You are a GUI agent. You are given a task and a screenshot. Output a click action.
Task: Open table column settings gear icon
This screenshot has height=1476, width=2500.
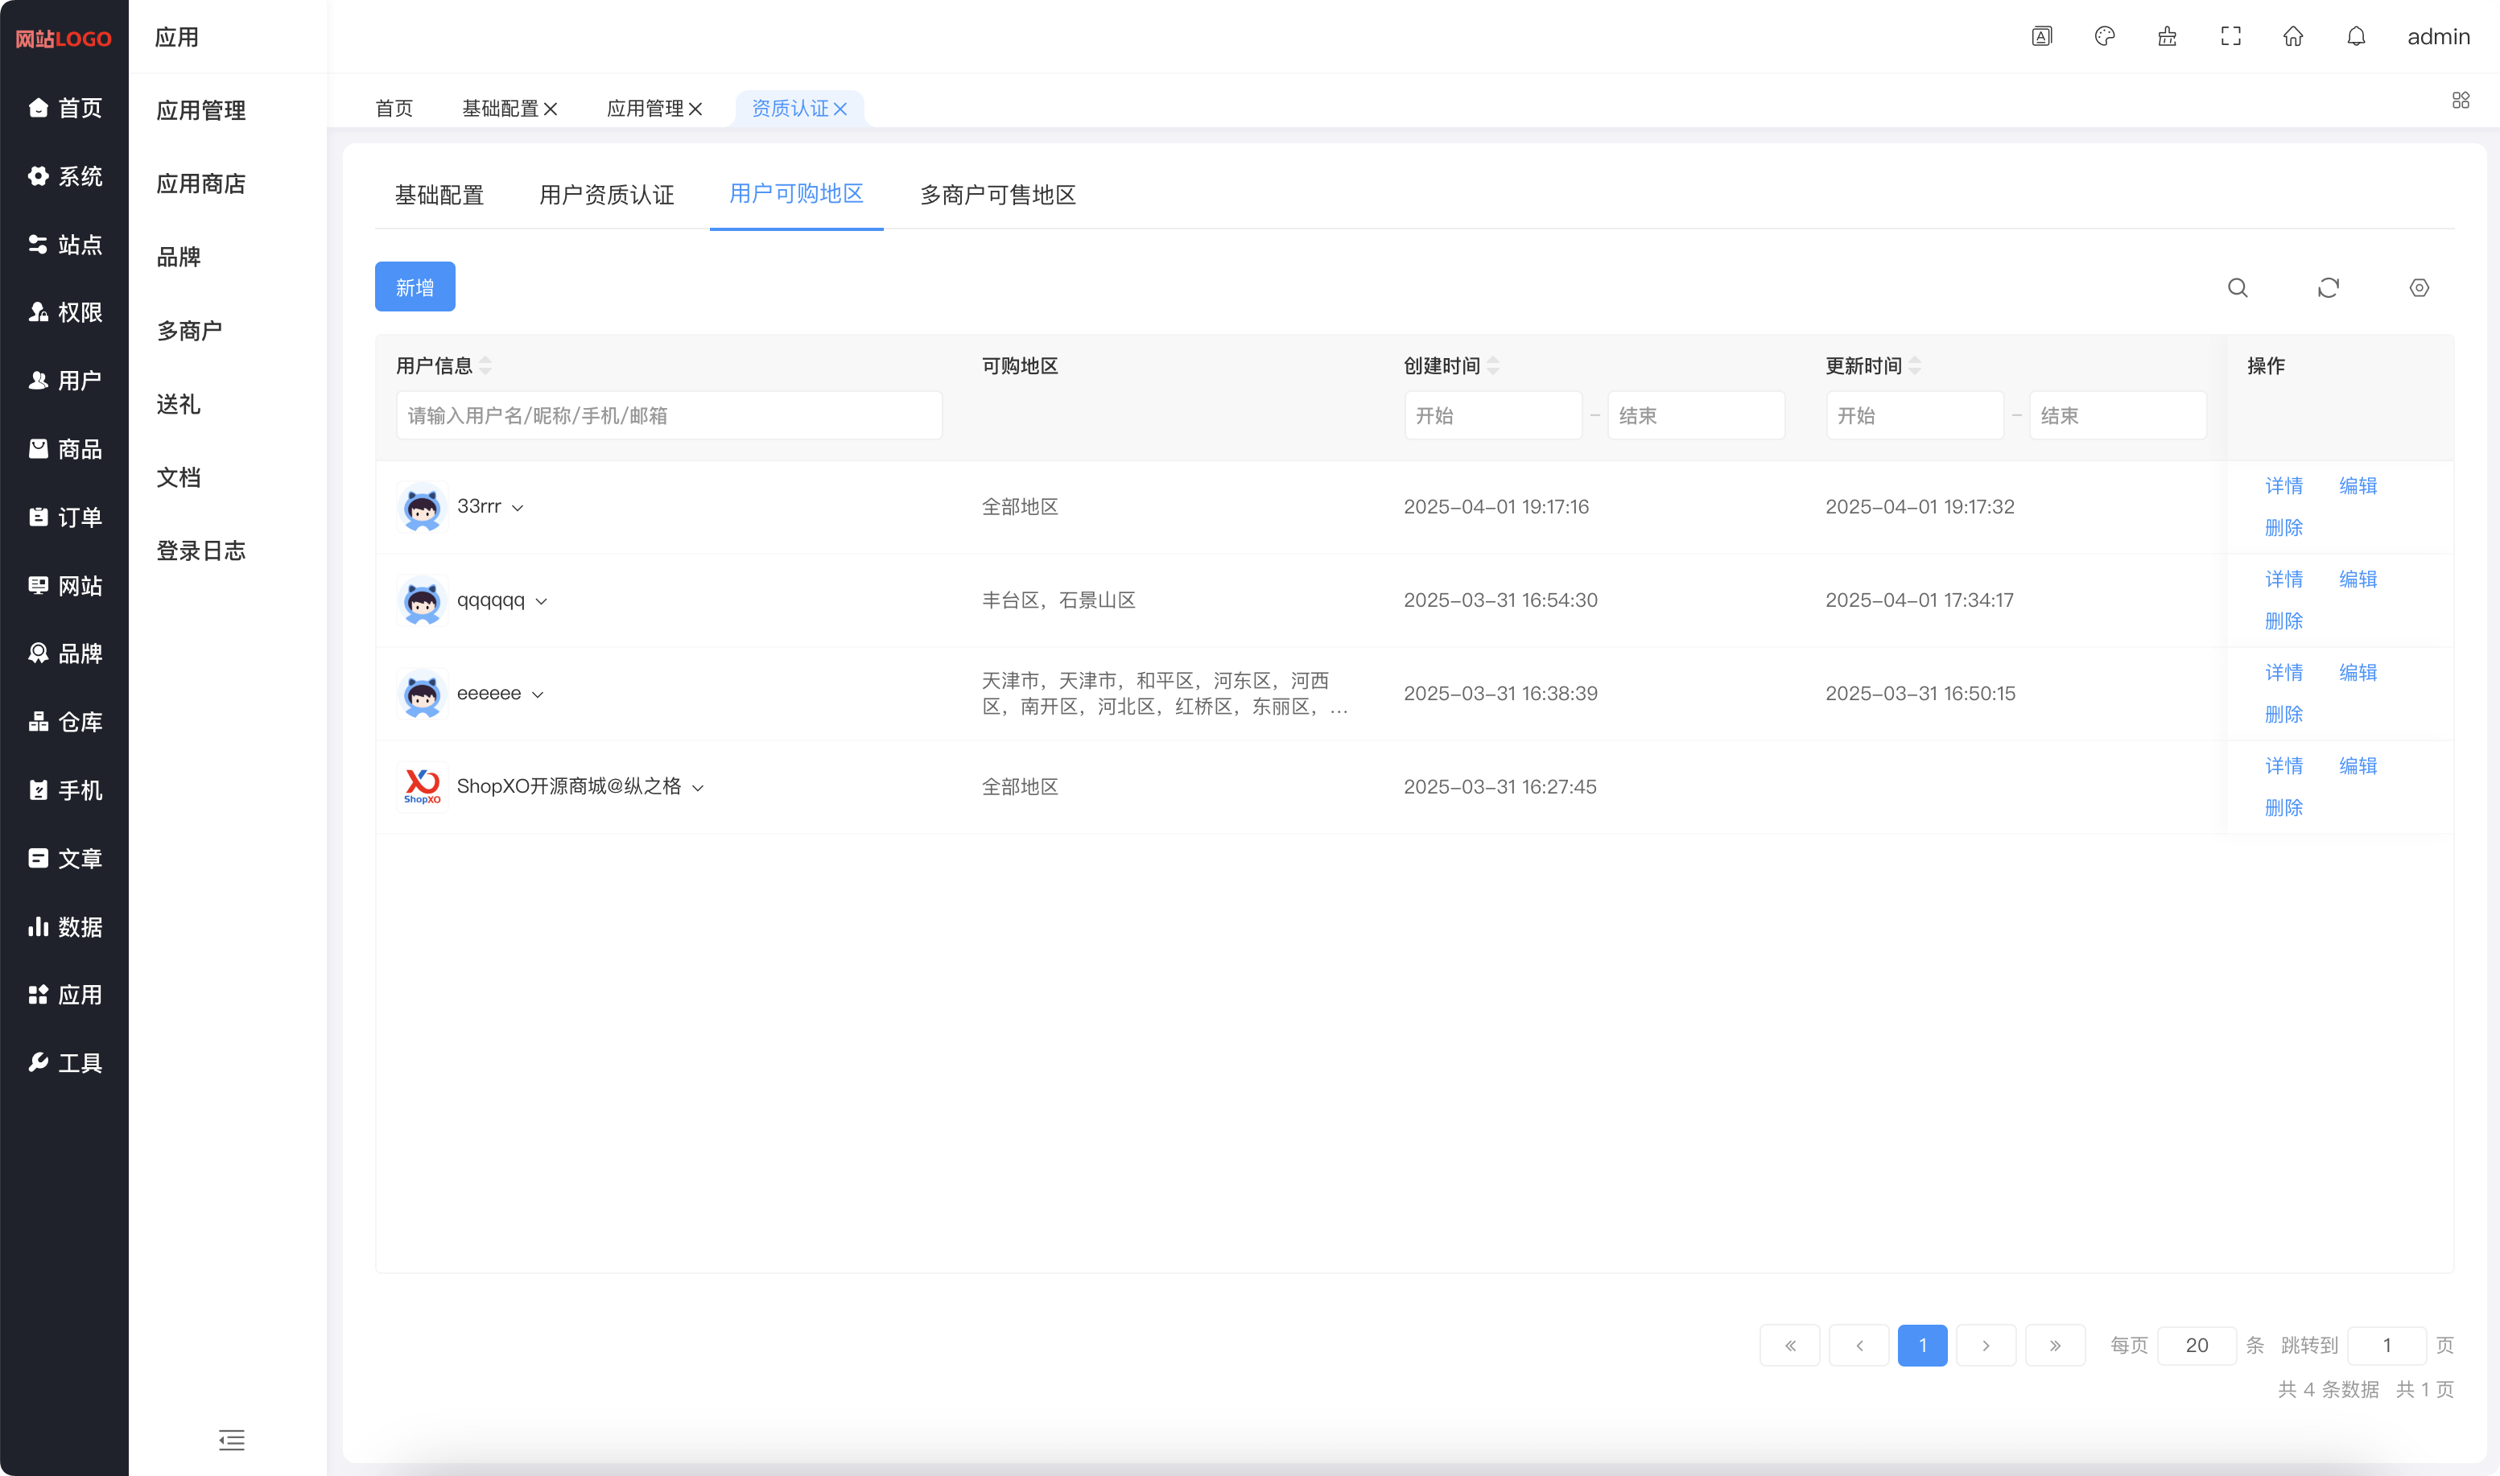[x=2420, y=287]
